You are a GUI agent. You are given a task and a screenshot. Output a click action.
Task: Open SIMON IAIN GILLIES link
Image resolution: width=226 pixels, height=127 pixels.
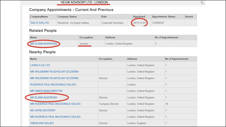coord(42,123)
